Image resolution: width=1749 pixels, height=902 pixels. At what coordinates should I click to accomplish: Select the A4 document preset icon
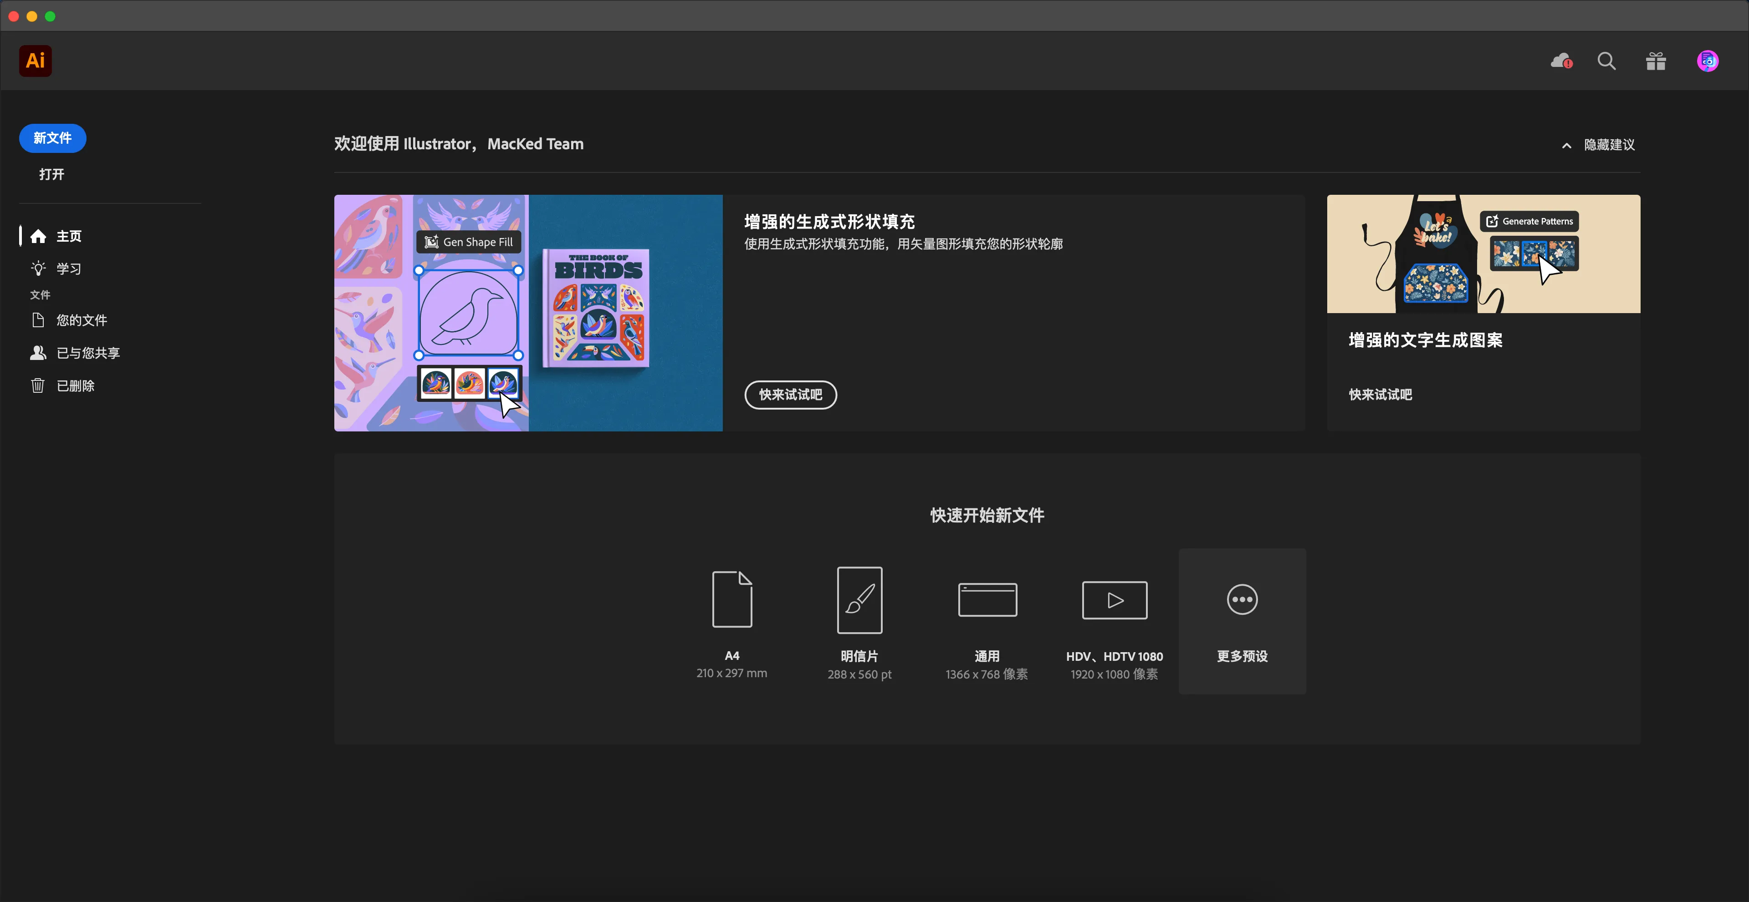pyautogui.click(x=732, y=599)
